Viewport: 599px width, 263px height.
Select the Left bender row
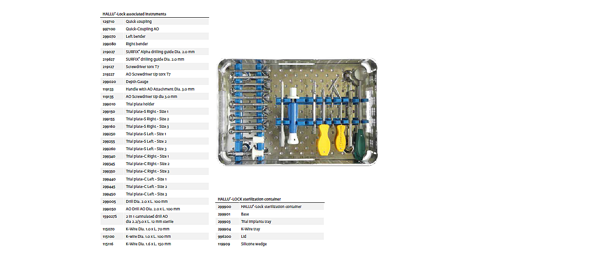(x=155, y=36)
